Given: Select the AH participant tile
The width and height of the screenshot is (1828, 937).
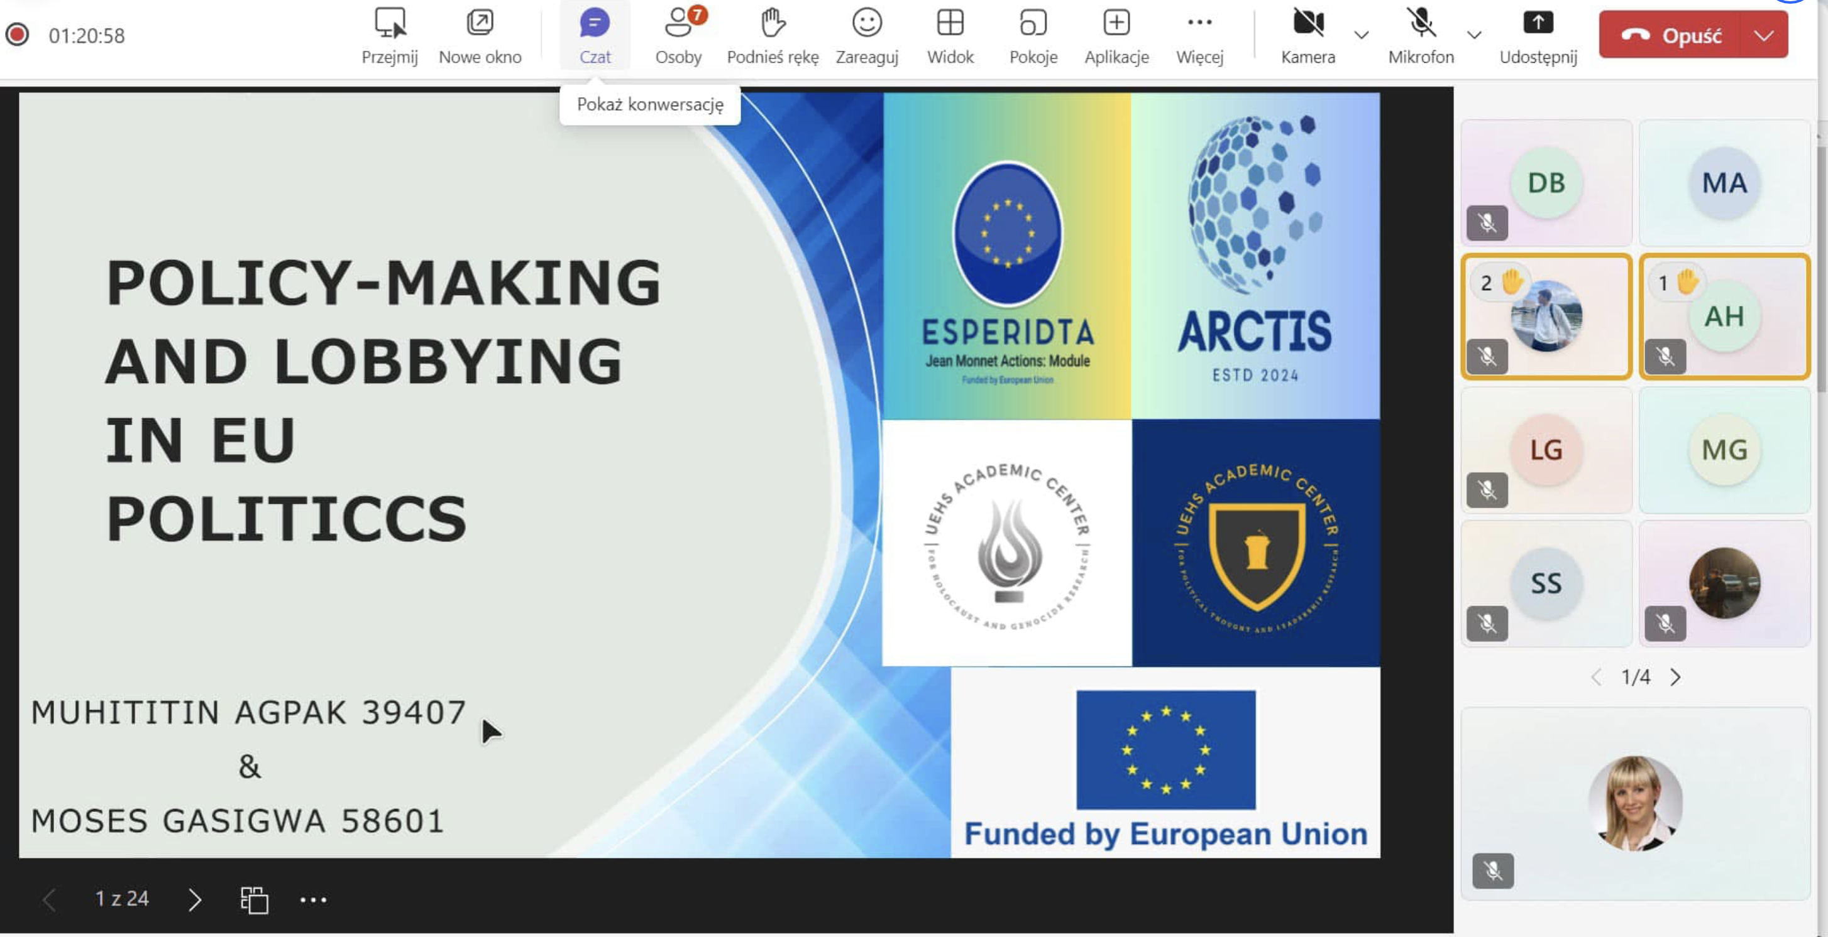Looking at the screenshot, I should [x=1724, y=316].
